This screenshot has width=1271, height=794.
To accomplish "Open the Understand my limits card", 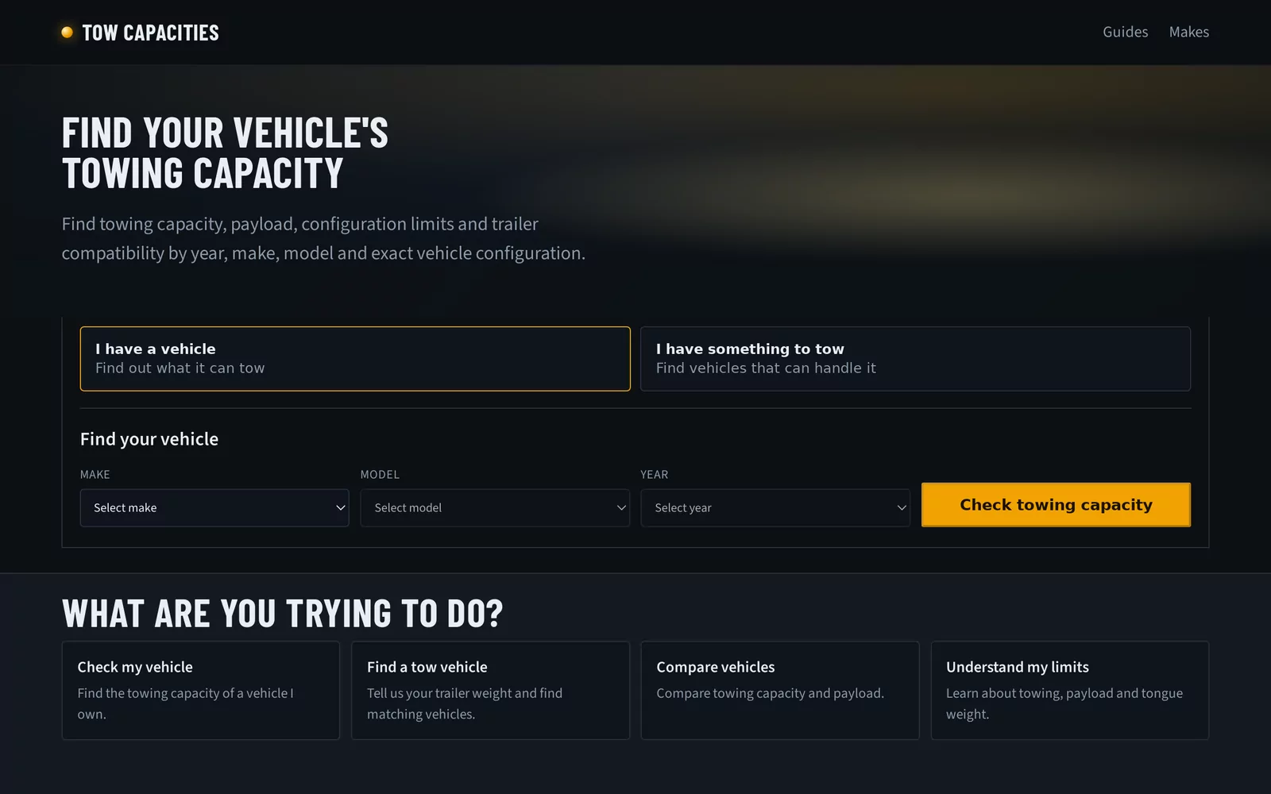I will [x=1070, y=691].
